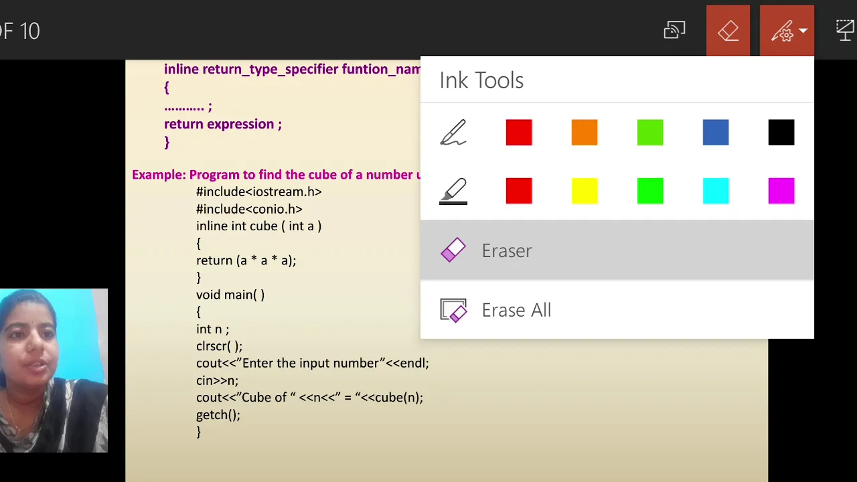Select the pen tool icon
The width and height of the screenshot is (857, 482).
click(453, 133)
